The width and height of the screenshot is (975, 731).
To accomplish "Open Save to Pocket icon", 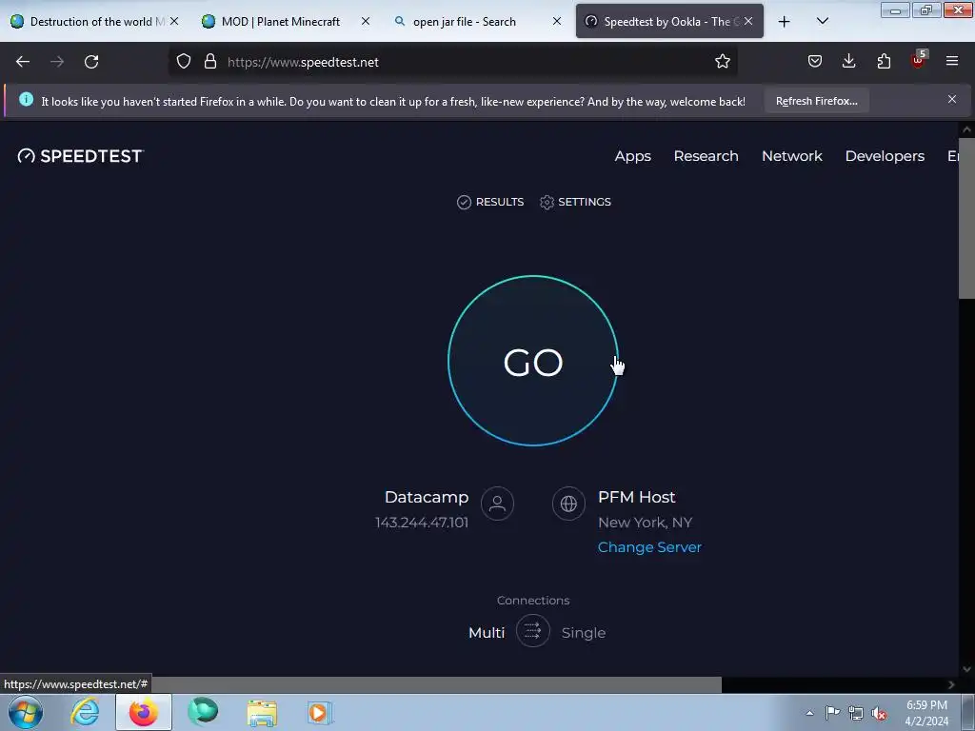I will (815, 61).
